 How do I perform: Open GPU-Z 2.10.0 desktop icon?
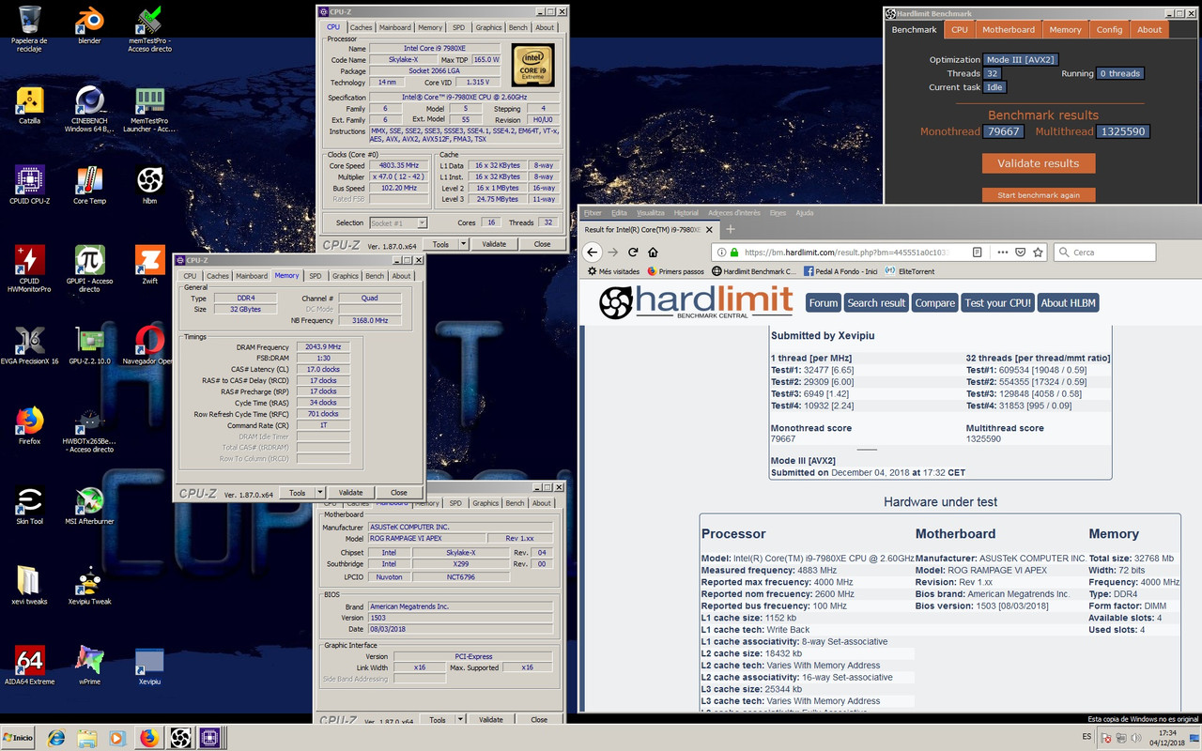[x=89, y=345]
